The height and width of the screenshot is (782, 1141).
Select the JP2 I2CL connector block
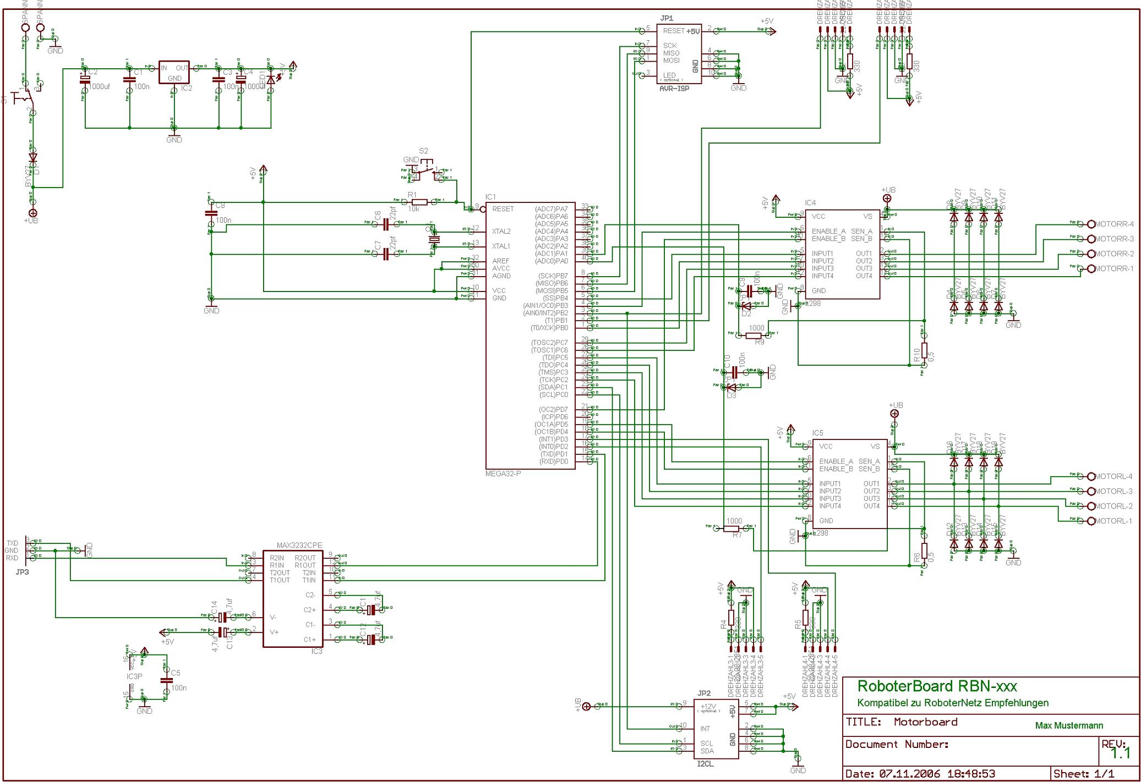click(716, 729)
